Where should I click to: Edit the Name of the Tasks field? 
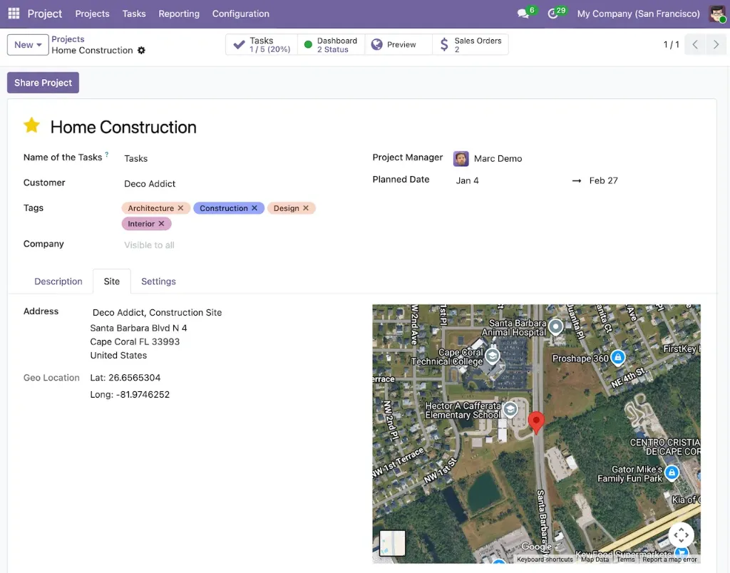(x=136, y=159)
